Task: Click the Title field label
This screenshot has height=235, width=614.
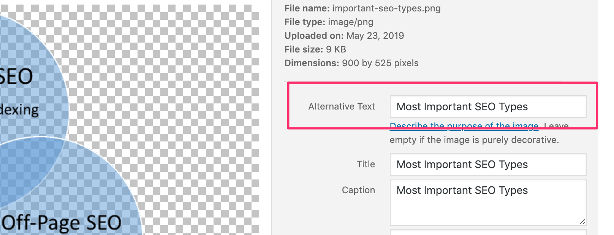Action: tap(366, 164)
